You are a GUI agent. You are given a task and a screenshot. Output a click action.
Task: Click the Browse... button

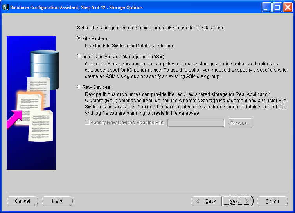coord(240,123)
